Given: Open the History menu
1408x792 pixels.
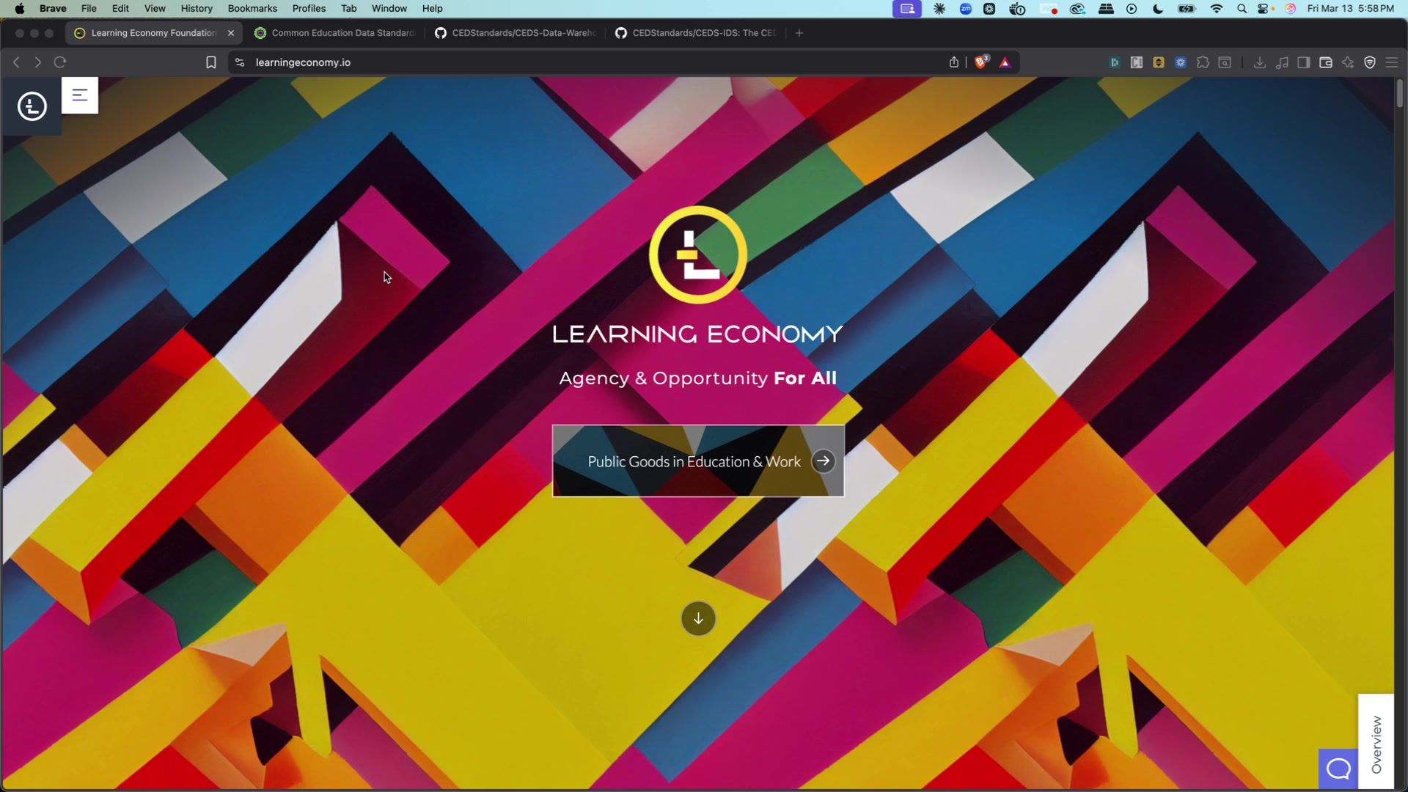Looking at the screenshot, I should point(197,9).
